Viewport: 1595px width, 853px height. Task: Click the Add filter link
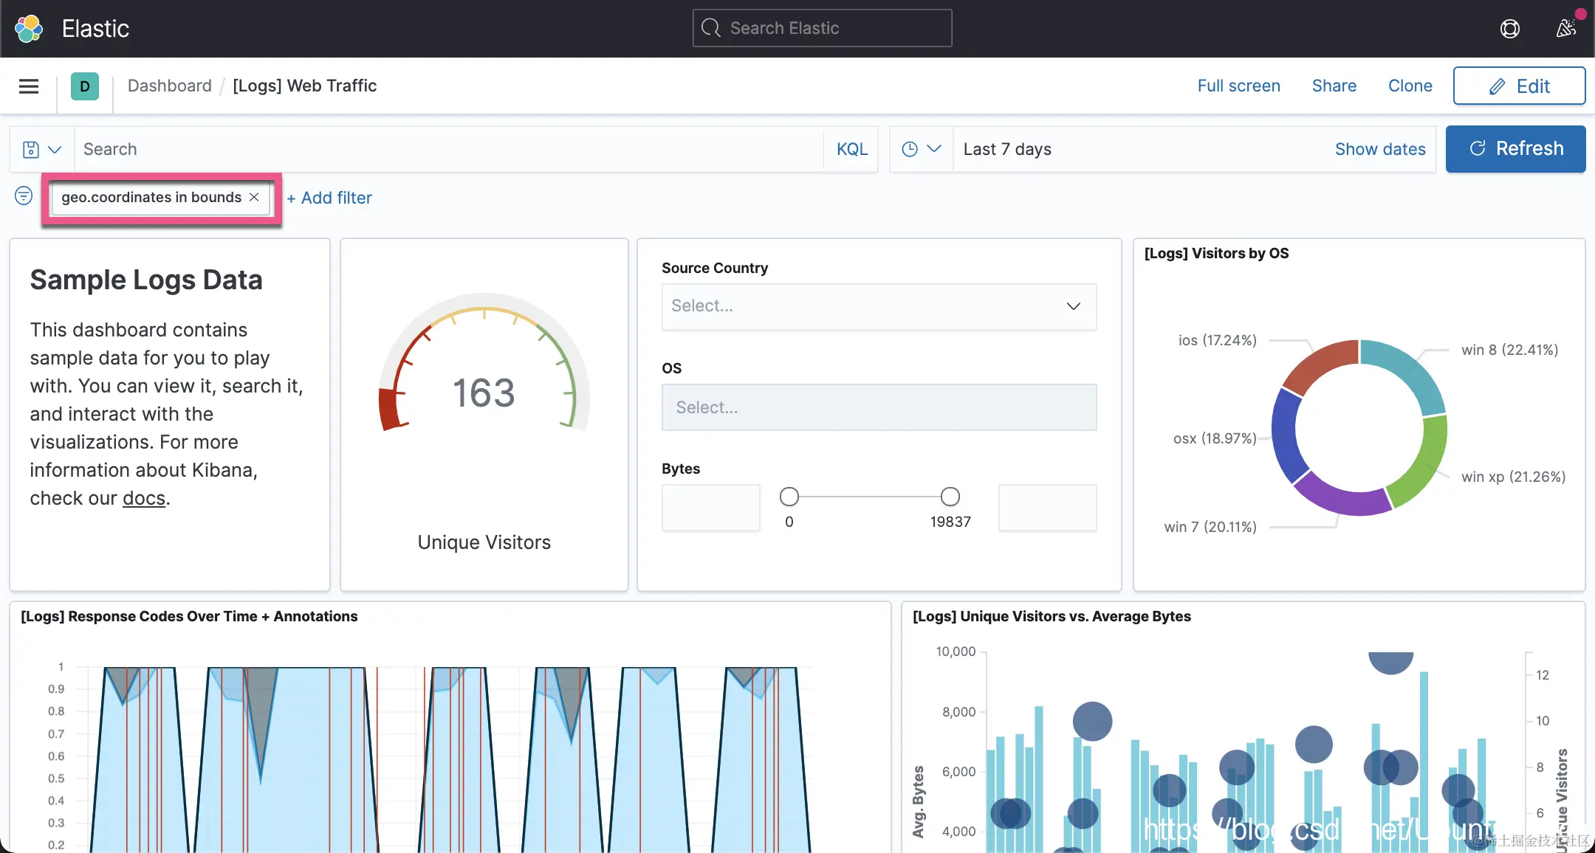(x=329, y=198)
